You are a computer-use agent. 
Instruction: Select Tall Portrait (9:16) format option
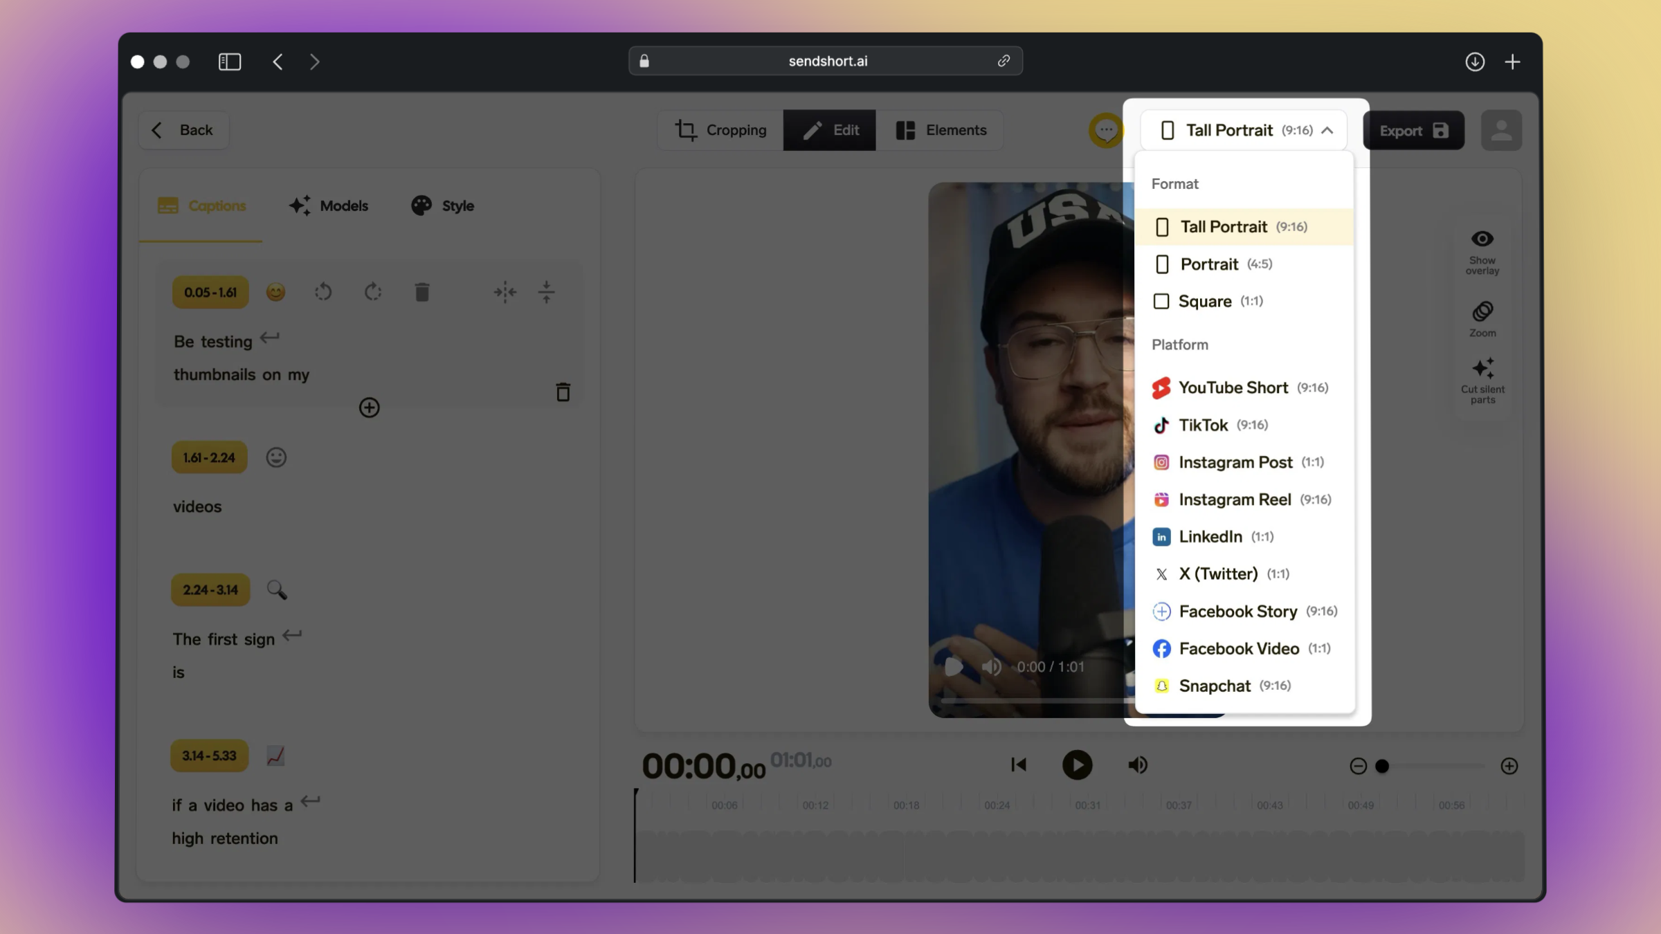pyautogui.click(x=1244, y=226)
